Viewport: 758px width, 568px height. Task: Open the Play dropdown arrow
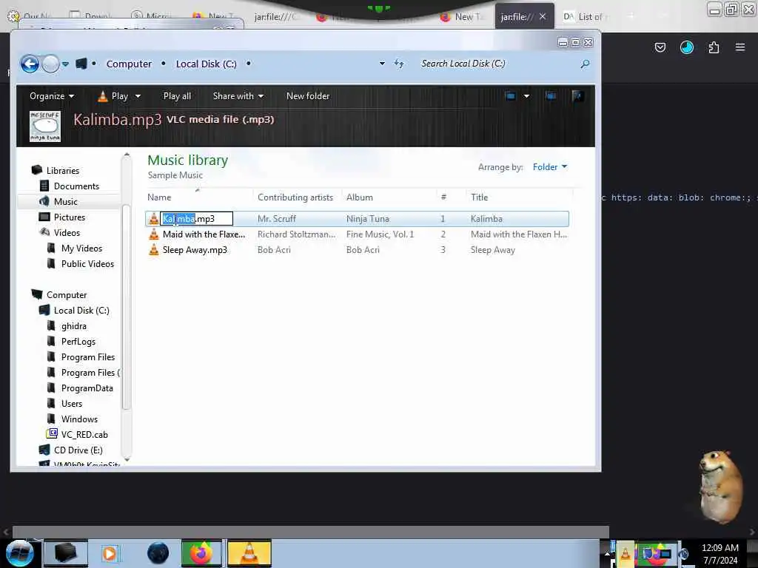(x=138, y=96)
